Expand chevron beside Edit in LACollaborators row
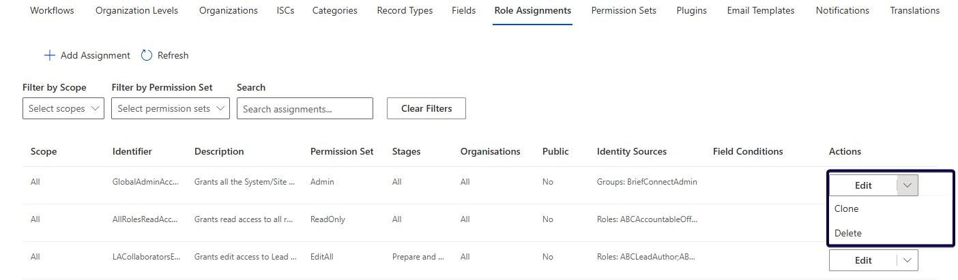This screenshot has width=958, height=280. [907, 260]
